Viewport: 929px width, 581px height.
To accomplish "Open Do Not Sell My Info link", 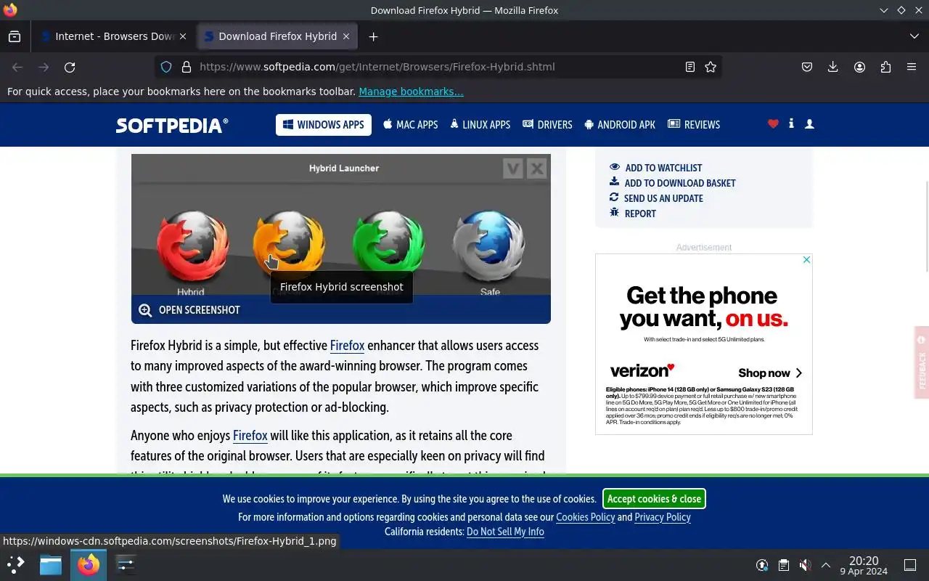I will (x=505, y=532).
